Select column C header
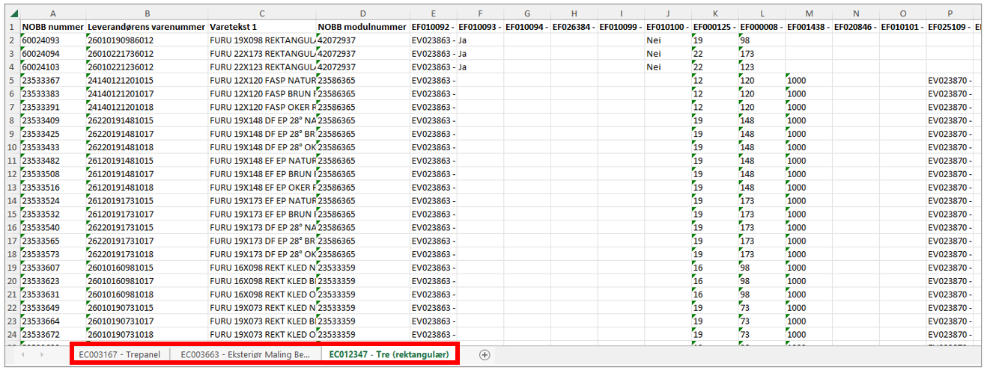The image size is (987, 373). point(261,13)
